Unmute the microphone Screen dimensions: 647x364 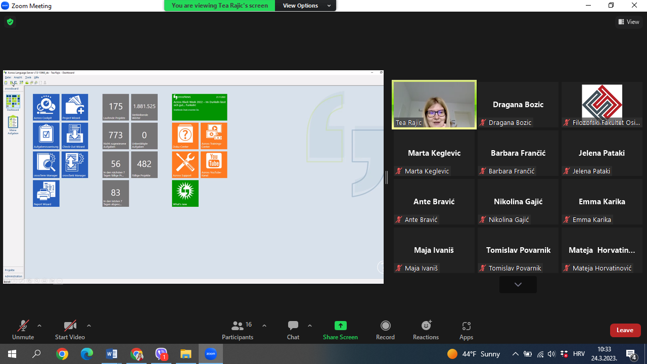click(23, 330)
